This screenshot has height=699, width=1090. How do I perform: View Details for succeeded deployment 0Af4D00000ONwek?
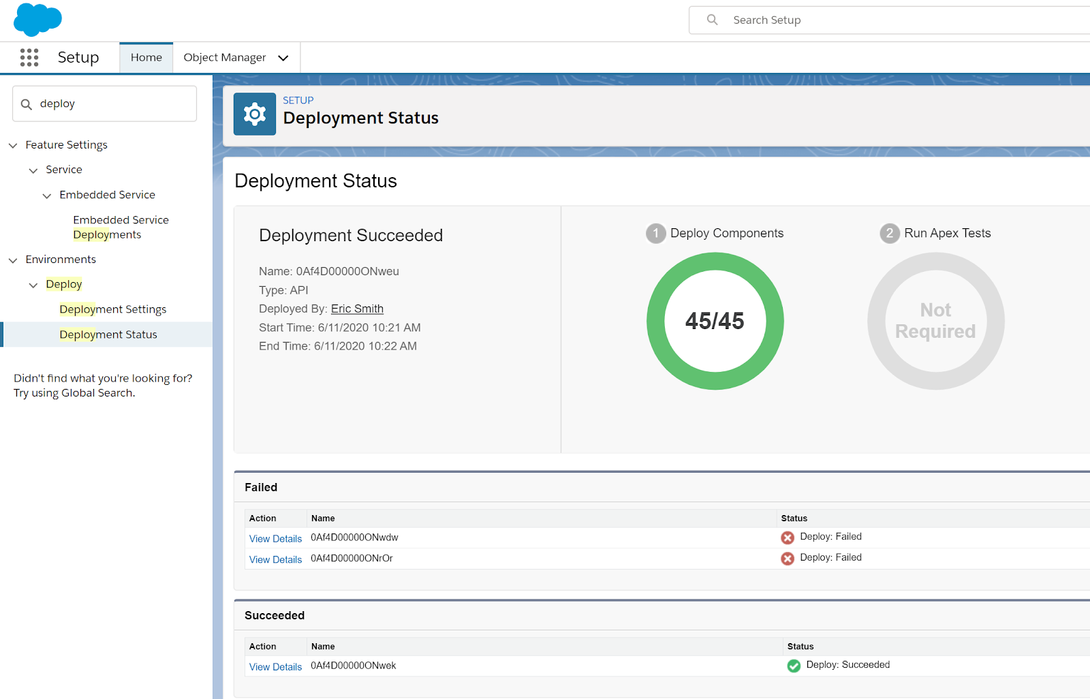click(275, 667)
